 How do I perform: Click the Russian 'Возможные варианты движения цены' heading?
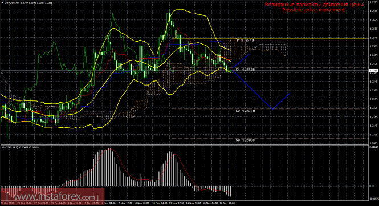[x=314, y=5]
